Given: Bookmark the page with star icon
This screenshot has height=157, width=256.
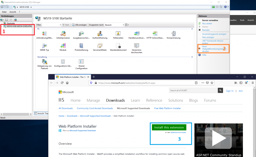Looking at the screenshot, I should (x=212, y=82).
